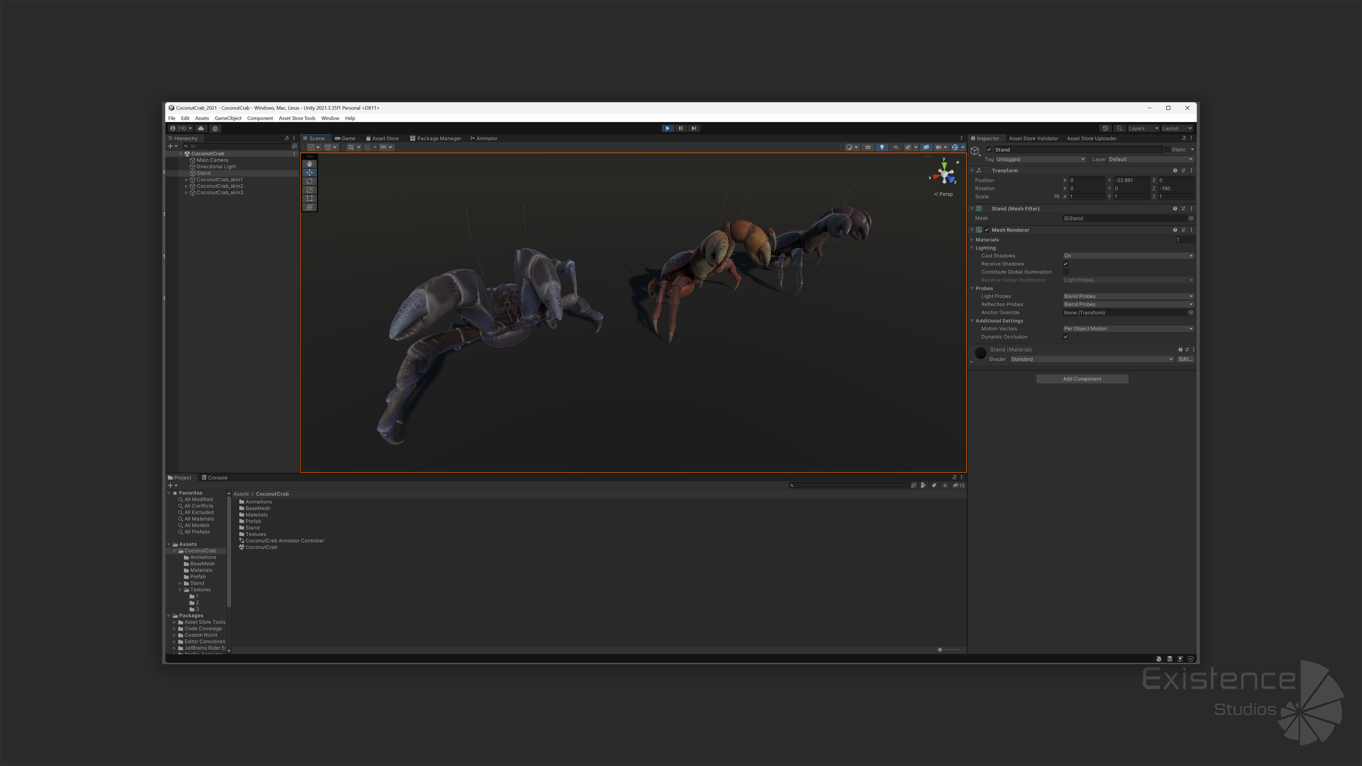This screenshot has height=766, width=1362.
Task: Select the Scale tool in Scene
Action: pyautogui.click(x=309, y=190)
